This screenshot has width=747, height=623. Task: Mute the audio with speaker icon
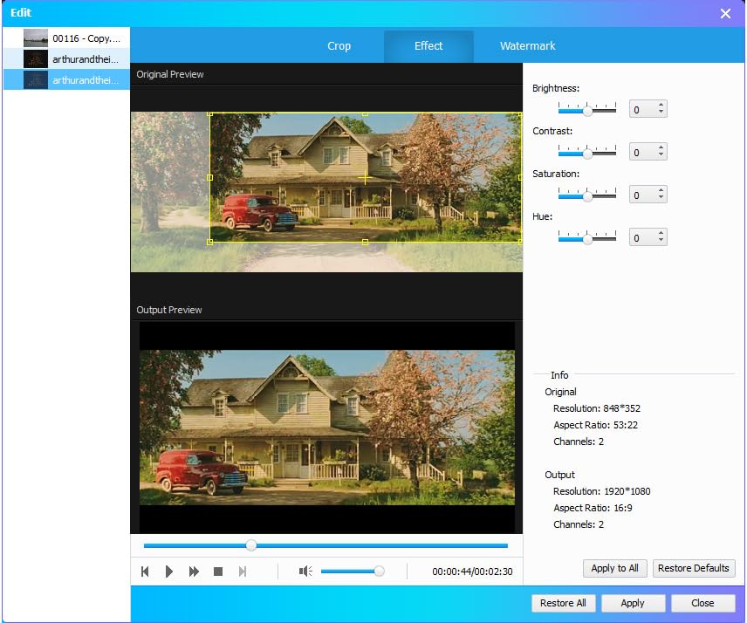305,572
